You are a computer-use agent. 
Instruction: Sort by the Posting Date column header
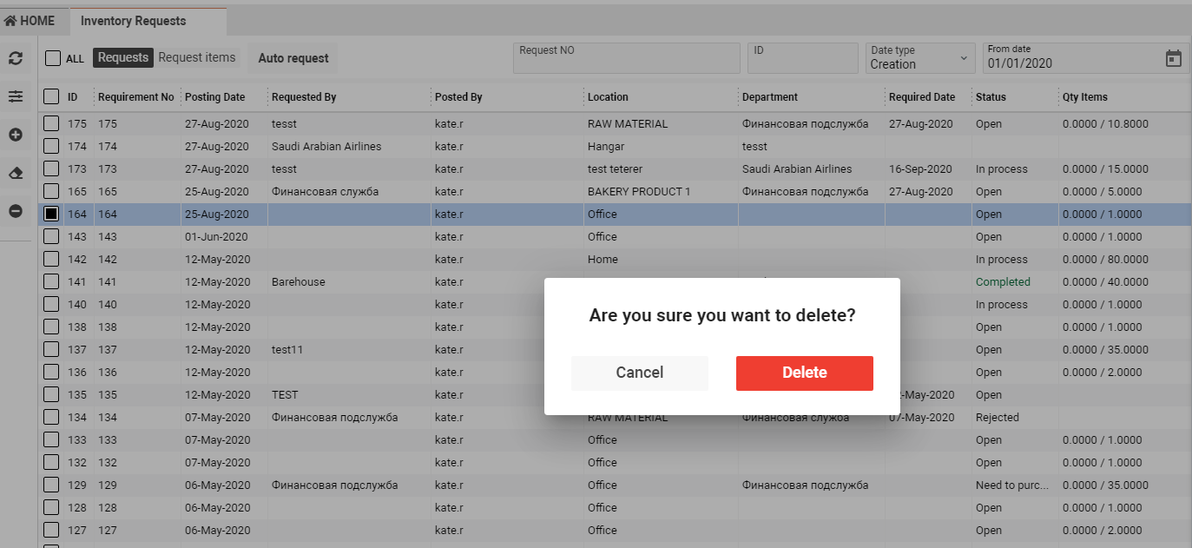pyautogui.click(x=215, y=97)
